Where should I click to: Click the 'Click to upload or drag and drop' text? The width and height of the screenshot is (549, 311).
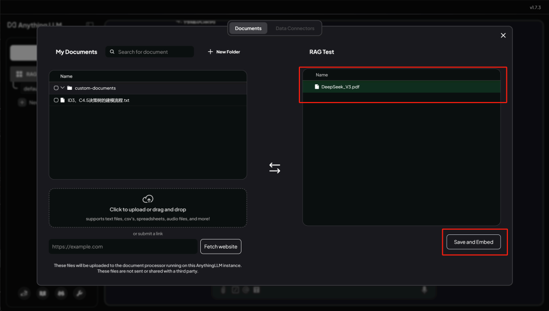click(x=148, y=210)
